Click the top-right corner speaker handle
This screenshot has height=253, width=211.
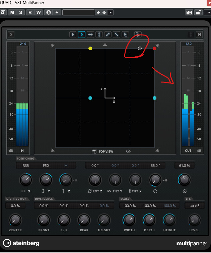(157, 46)
